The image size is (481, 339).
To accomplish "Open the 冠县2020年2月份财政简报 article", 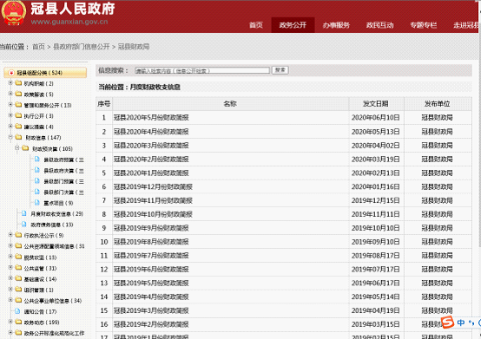I will [151, 160].
